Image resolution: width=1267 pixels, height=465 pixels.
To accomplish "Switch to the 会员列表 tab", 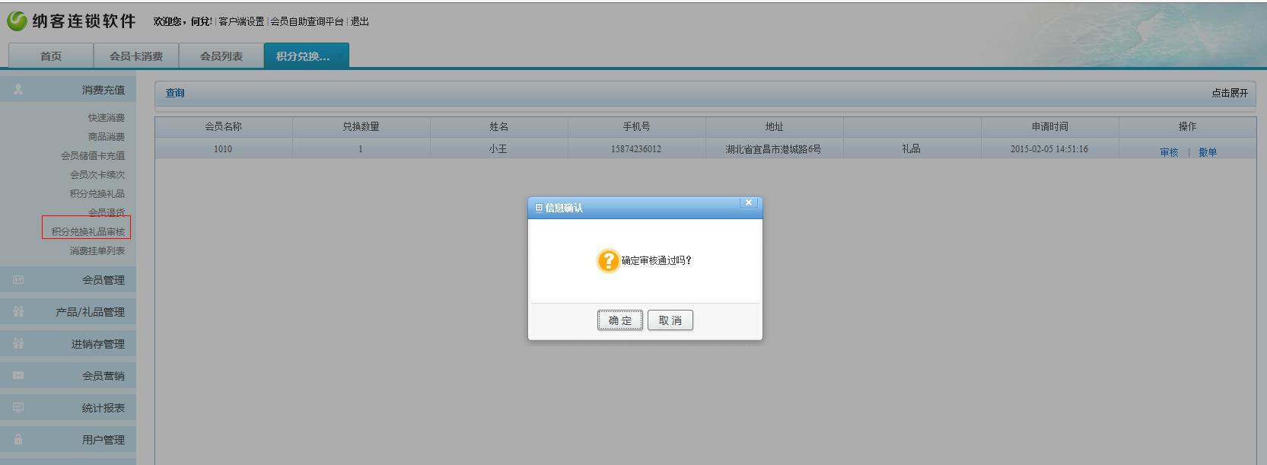I will pos(221,56).
